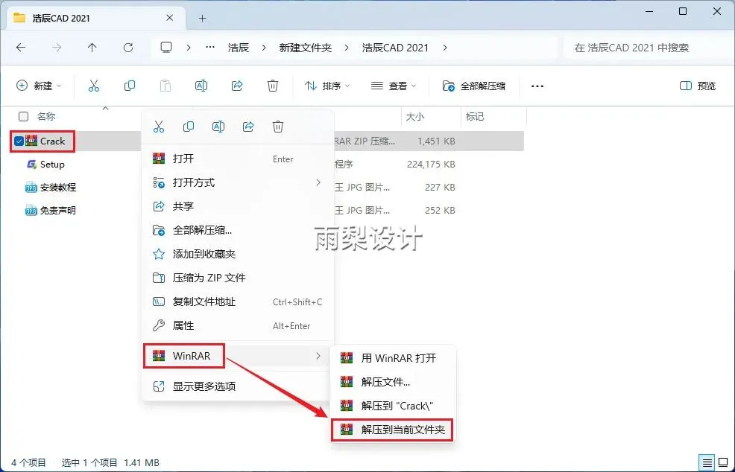This screenshot has height=472, width=735.
Task: Click the 全部解压缩 toolbar button
Action: [474, 86]
